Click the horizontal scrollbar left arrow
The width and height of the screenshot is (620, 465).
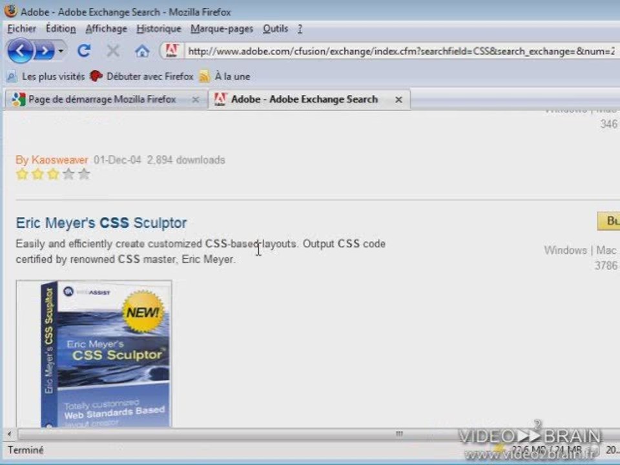click(10, 434)
